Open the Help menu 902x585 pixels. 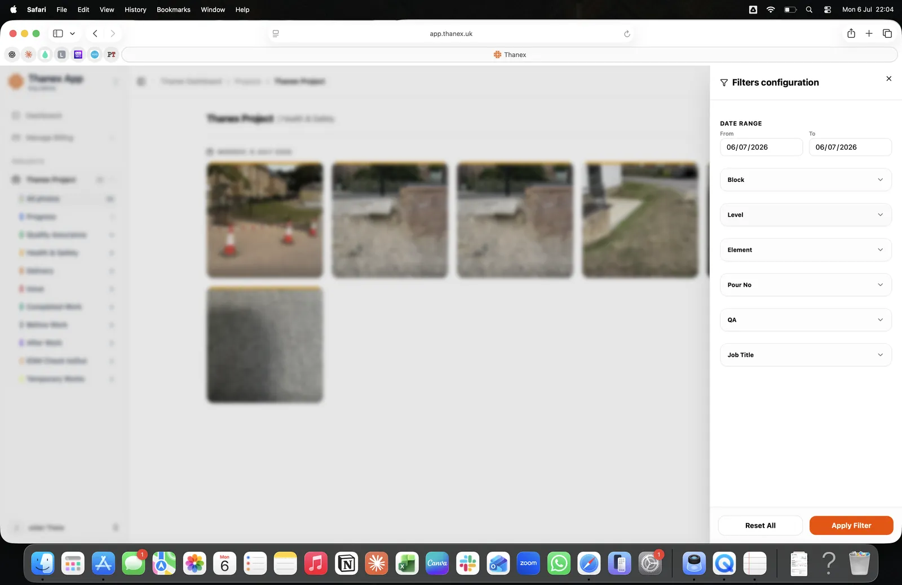click(242, 10)
